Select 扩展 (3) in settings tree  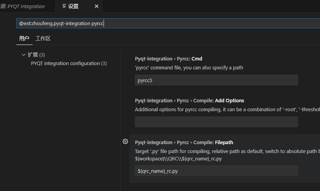click(36, 55)
